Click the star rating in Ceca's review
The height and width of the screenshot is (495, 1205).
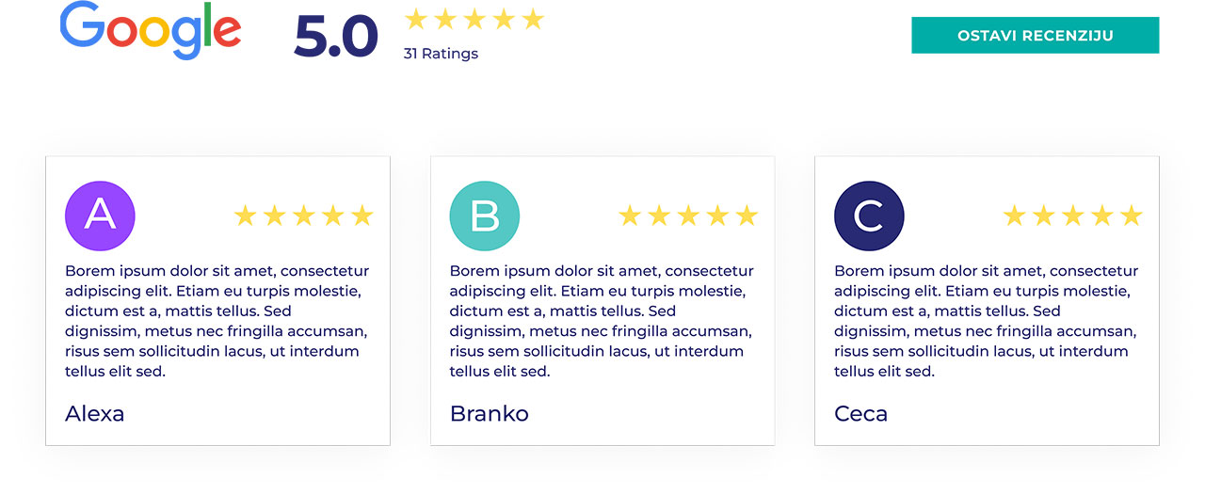point(1072,216)
